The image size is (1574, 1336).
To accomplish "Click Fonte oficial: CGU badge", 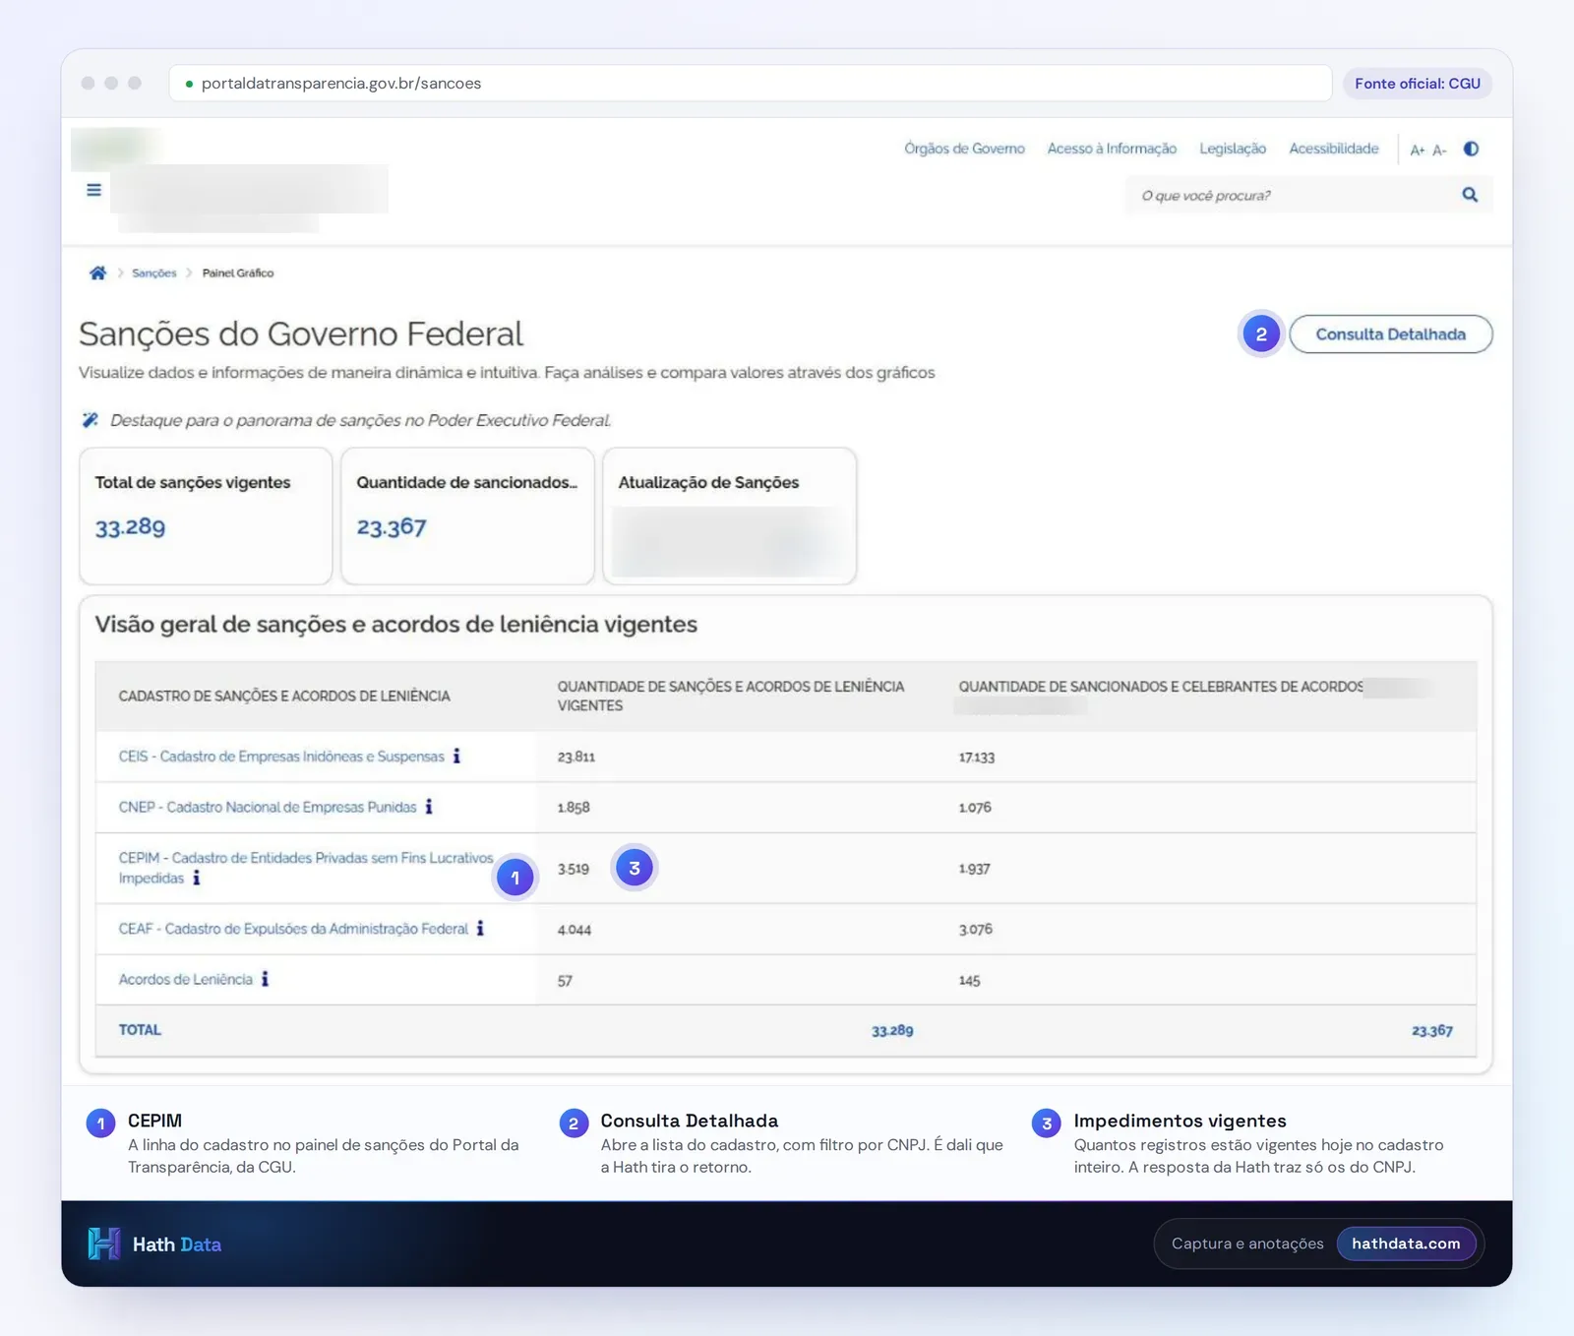I will (1418, 84).
